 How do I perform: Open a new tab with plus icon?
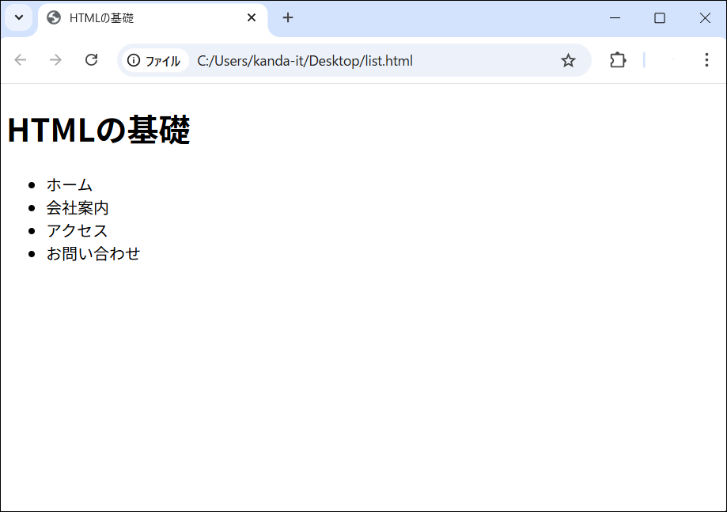288,18
